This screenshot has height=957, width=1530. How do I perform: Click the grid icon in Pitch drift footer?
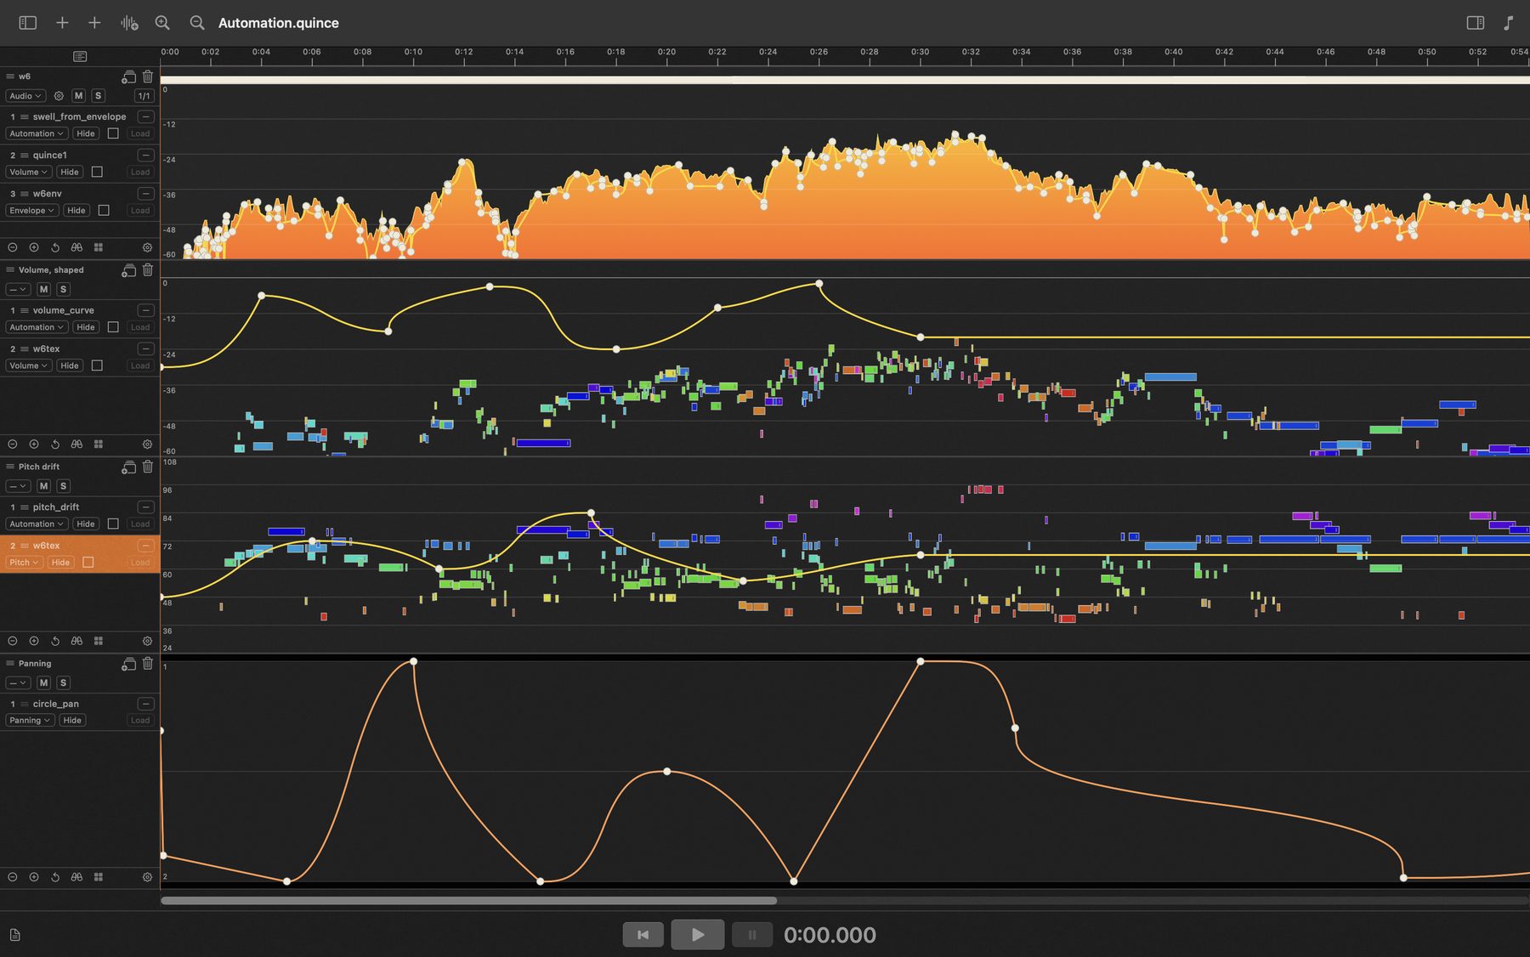pyautogui.click(x=98, y=641)
